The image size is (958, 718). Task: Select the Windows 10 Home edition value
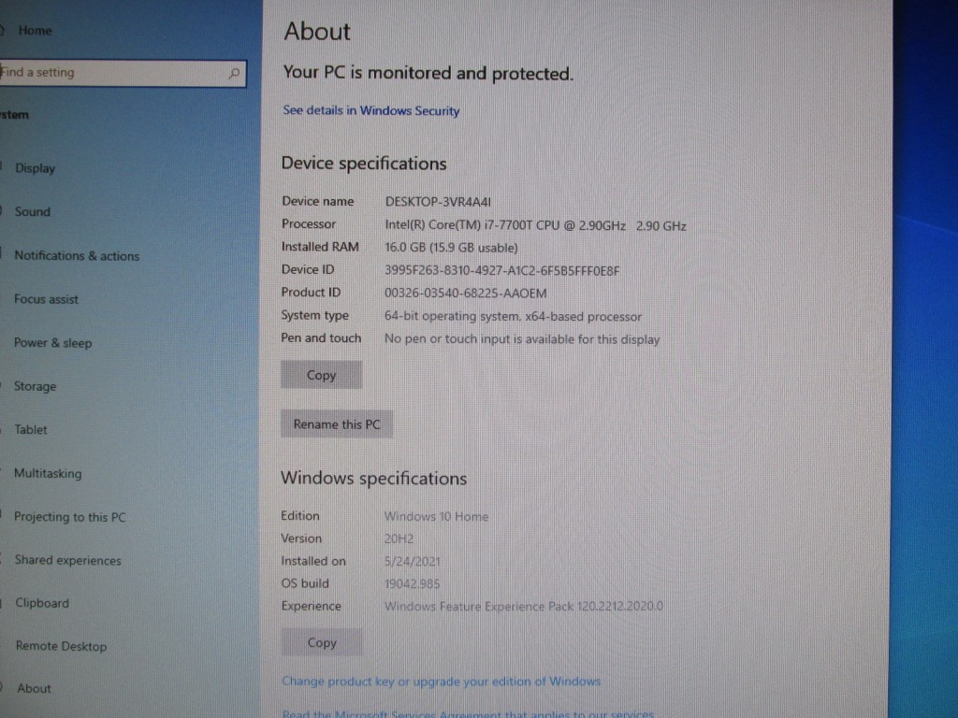pos(436,516)
